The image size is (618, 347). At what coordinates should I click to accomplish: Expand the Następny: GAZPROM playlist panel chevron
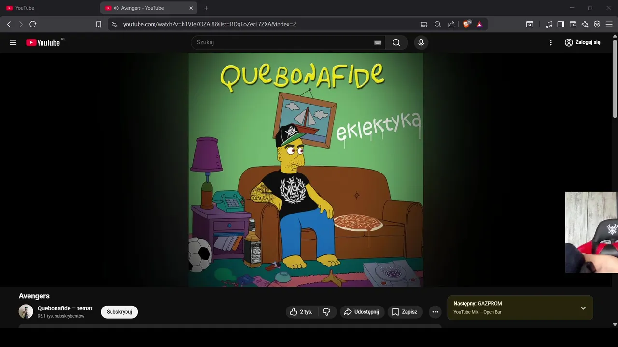583,308
